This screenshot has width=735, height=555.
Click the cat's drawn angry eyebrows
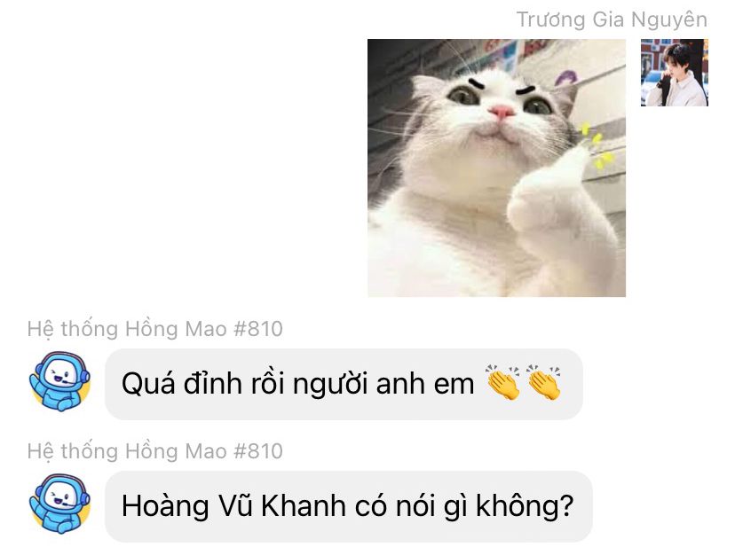coord(501,86)
